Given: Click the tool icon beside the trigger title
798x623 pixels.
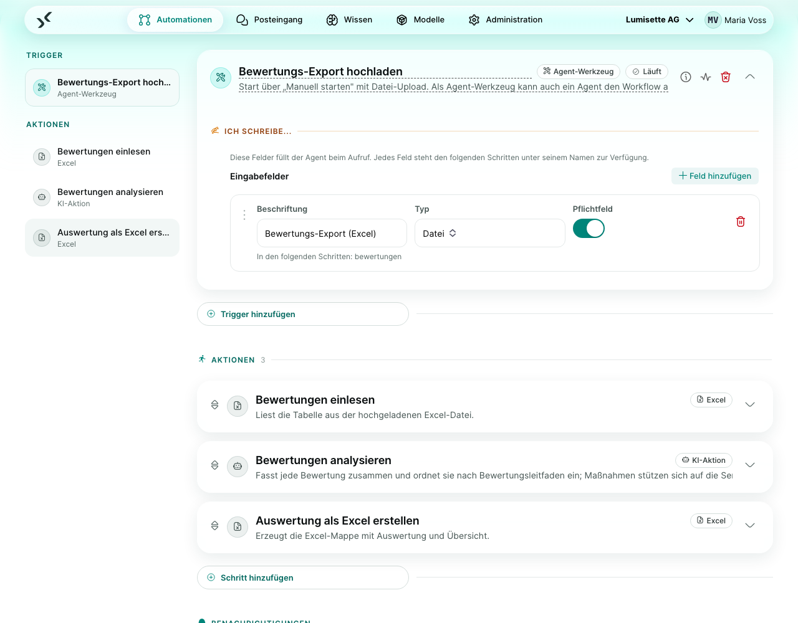Looking at the screenshot, I should (x=221, y=78).
